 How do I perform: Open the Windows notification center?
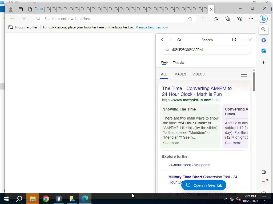click(x=264, y=199)
